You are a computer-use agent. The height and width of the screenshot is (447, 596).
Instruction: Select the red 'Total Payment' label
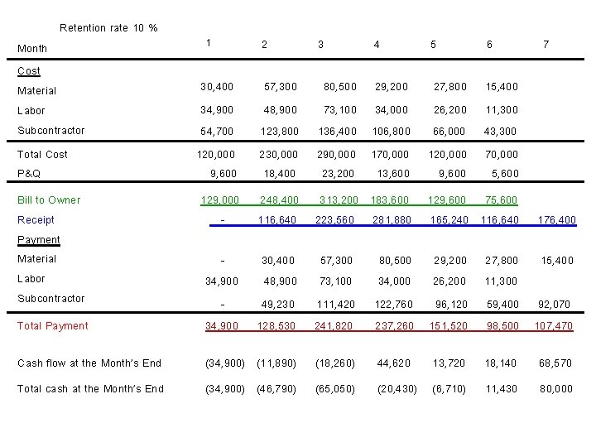[52, 326]
